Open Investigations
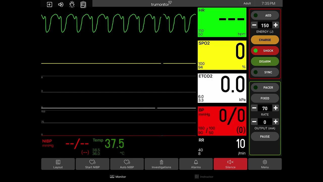The height and width of the screenshot is (182, 323). pyautogui.click(x=161, y=164)
